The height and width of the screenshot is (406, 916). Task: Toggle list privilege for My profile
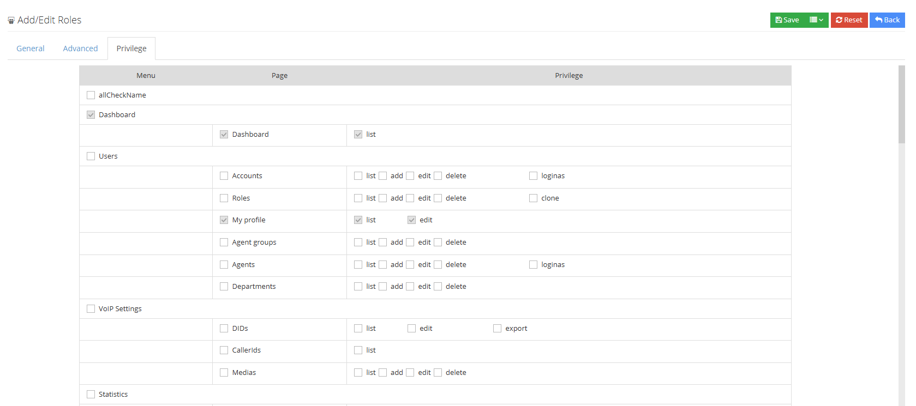(x=358, y=220)
